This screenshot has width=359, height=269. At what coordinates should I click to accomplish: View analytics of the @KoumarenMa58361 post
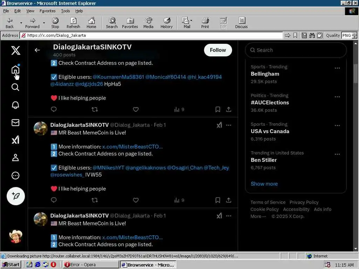pos(179,110)
